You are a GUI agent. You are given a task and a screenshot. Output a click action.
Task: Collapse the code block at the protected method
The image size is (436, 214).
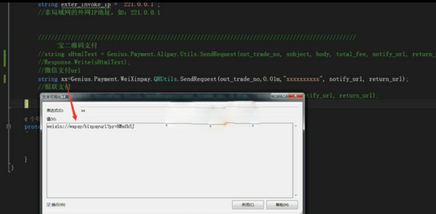(x=9, y=127)
